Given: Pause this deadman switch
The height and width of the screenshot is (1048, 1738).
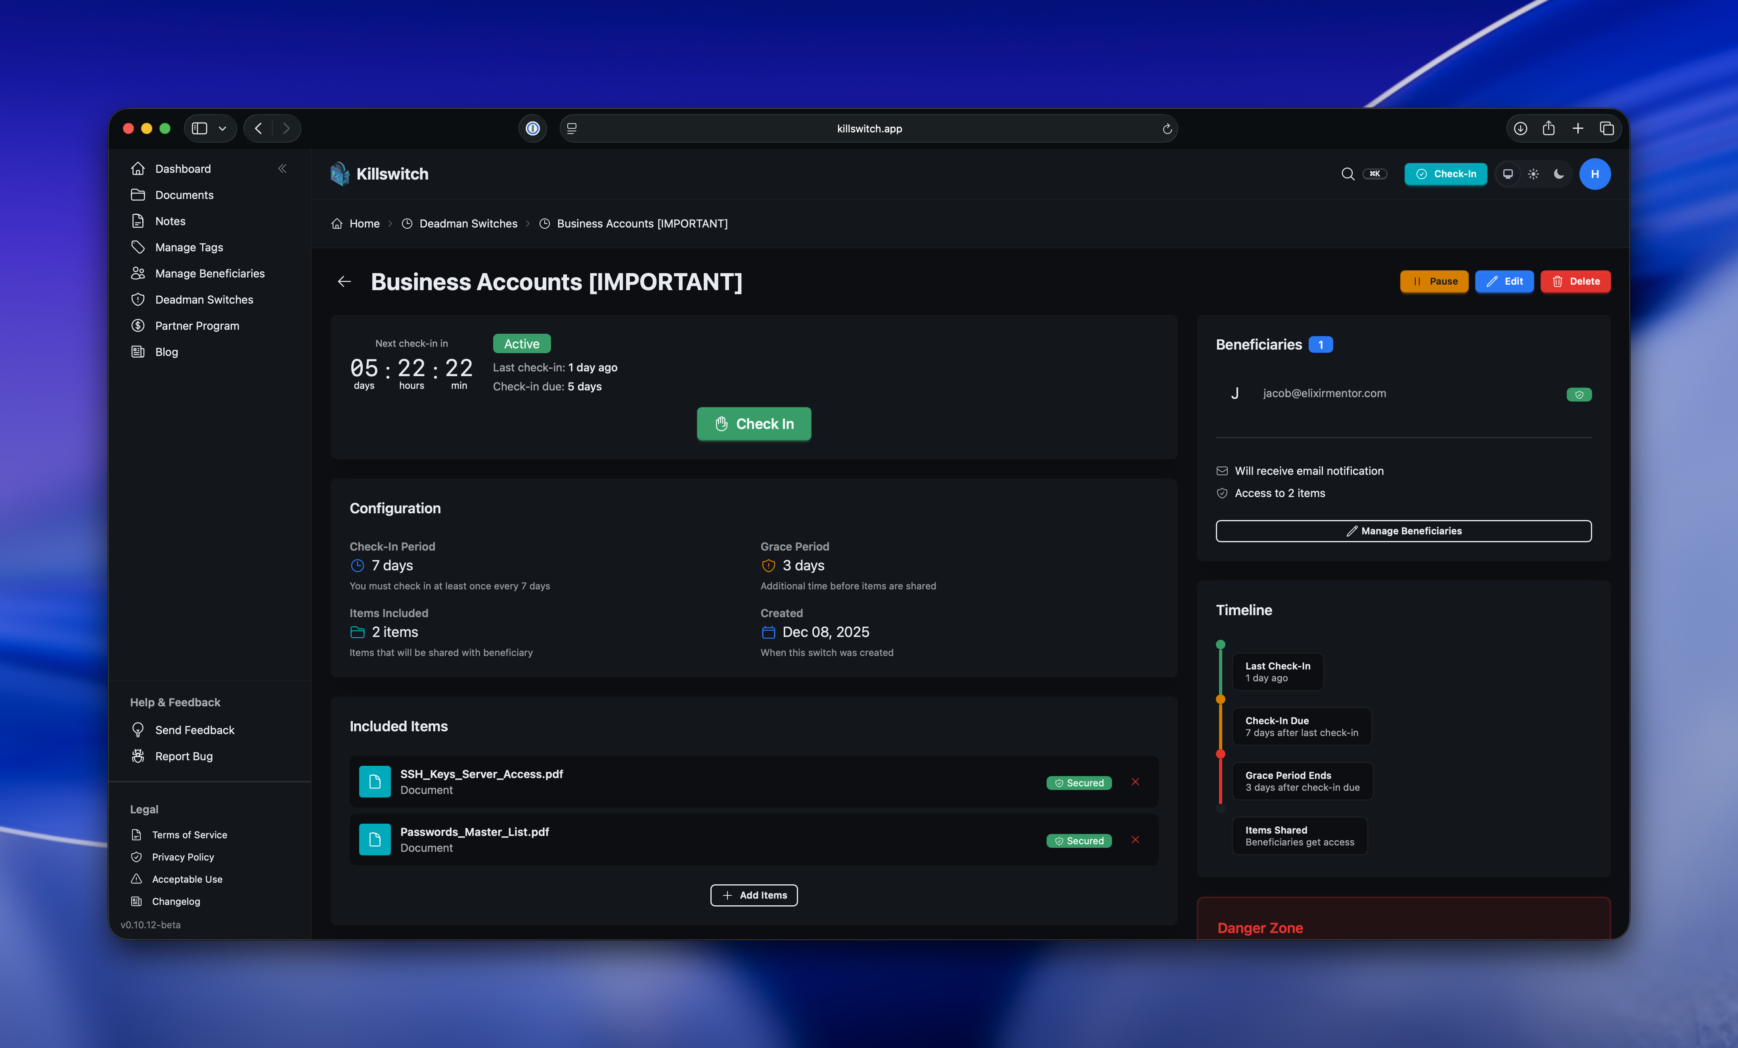Looking at the screenshot, I should point(1434,281).
